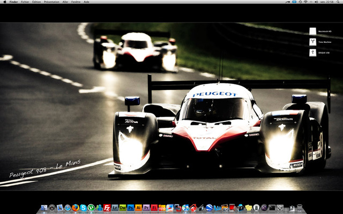
Task: Select the Time Machine desktop drive
Action: pyautogui.click(x=313, y=42)
